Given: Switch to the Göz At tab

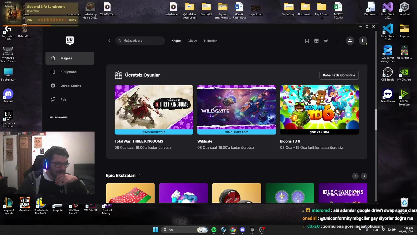Looking at the screenshot, I should click(193, 41).
